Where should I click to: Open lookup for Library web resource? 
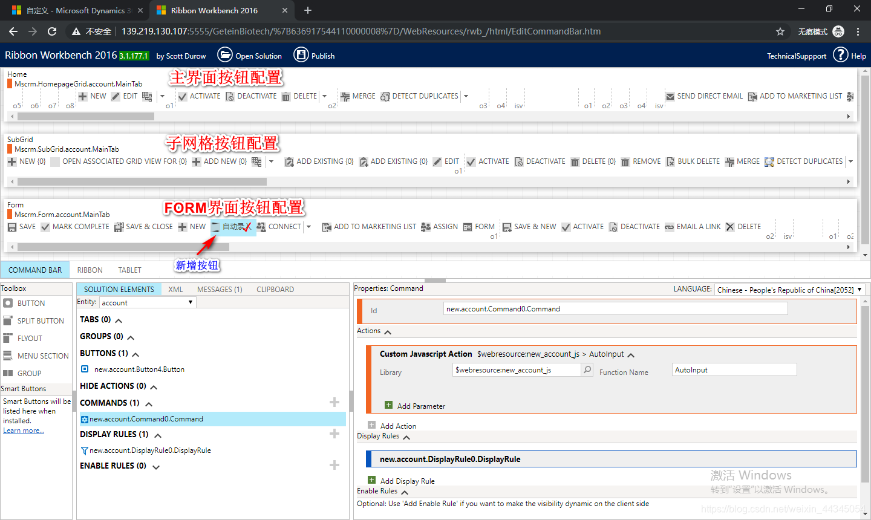(x=587, y=369)
